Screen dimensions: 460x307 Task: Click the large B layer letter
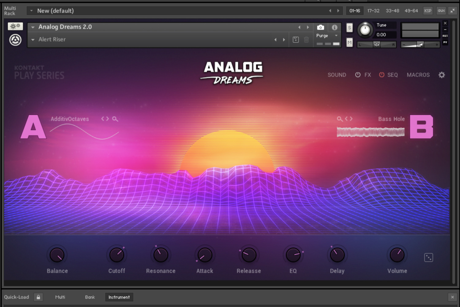coord(422,127)
